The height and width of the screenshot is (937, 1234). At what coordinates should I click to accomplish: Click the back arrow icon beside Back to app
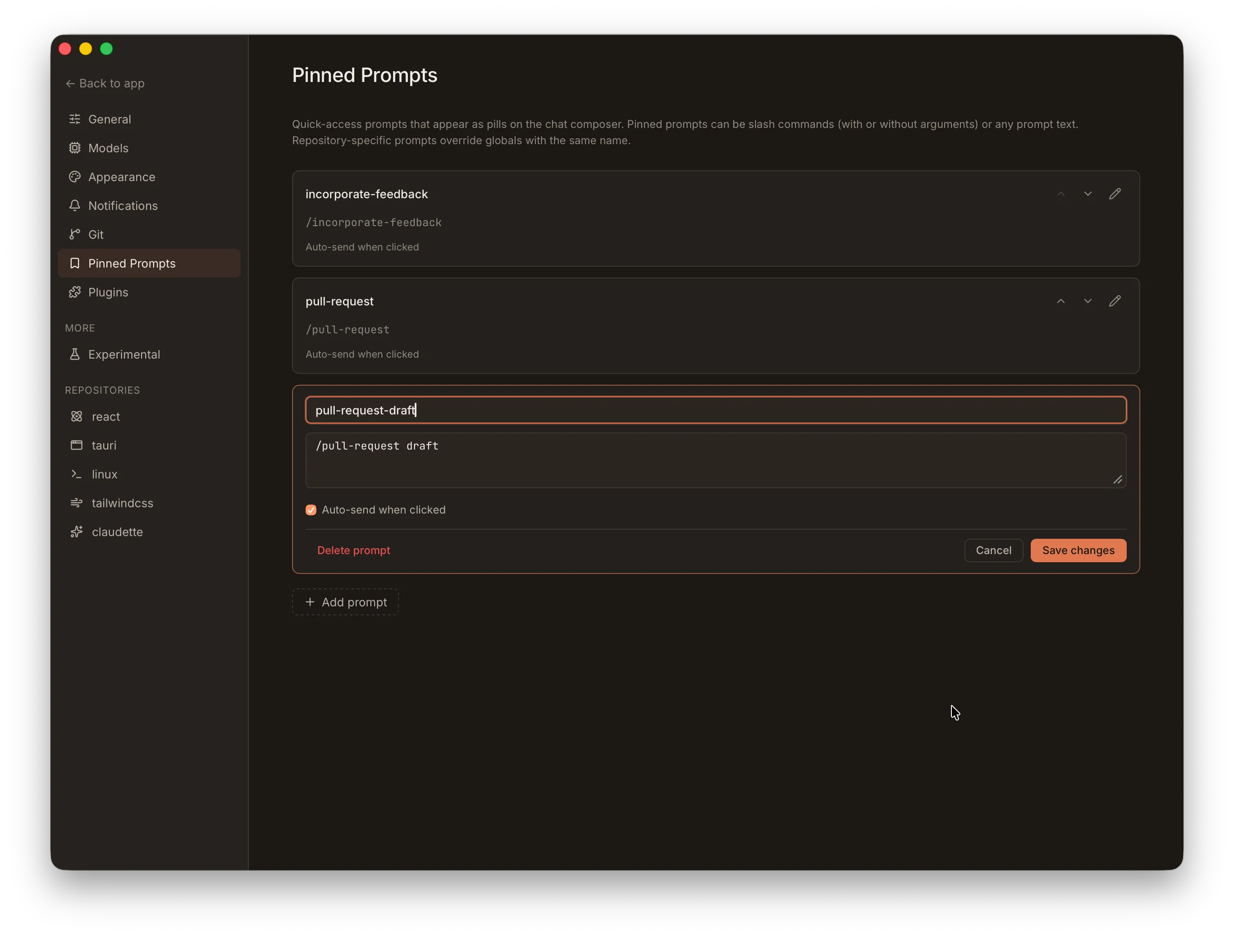(70, 84)
